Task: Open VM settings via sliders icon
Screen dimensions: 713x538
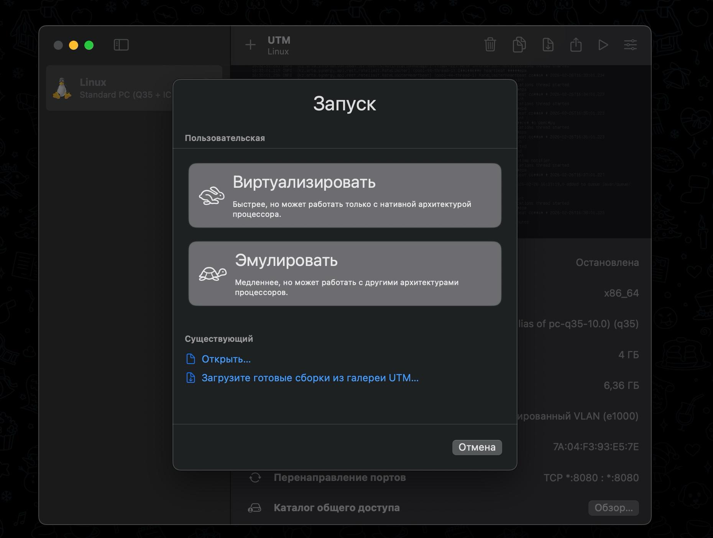Action: 630,45
